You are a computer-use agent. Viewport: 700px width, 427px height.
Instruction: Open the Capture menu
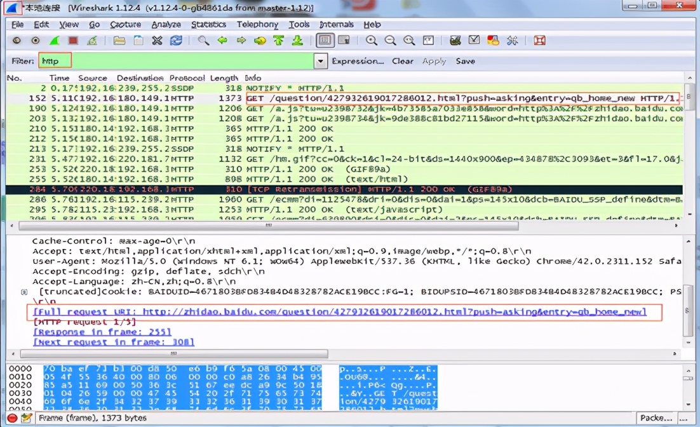125,25
